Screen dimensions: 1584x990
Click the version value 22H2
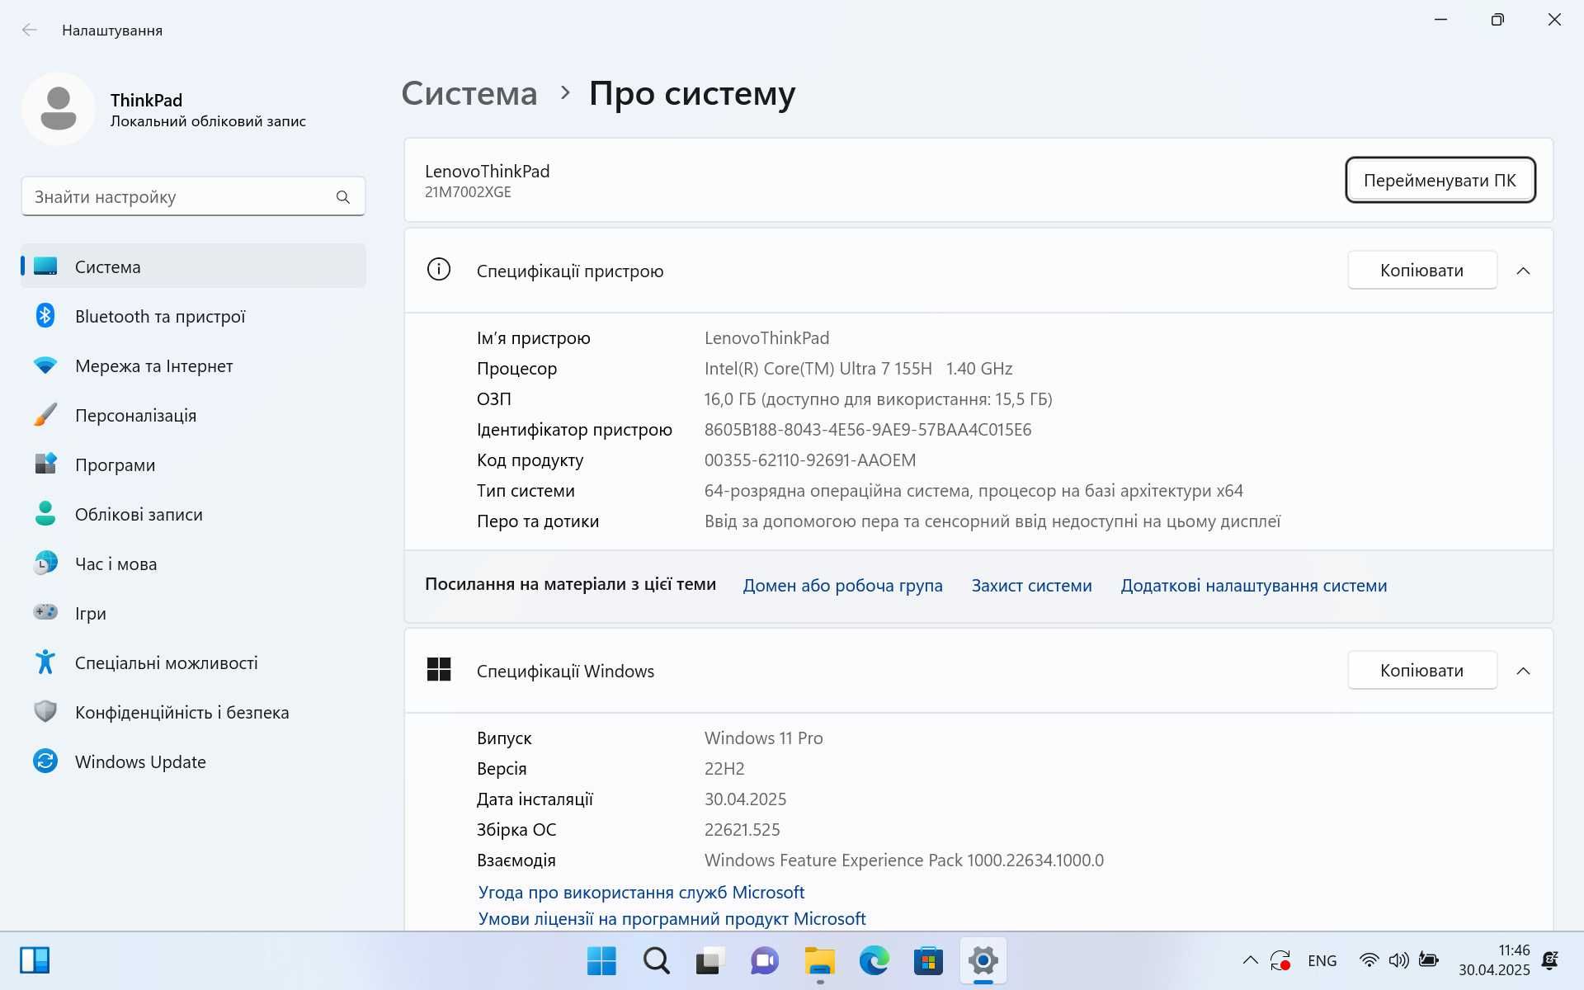coord(724,769)
